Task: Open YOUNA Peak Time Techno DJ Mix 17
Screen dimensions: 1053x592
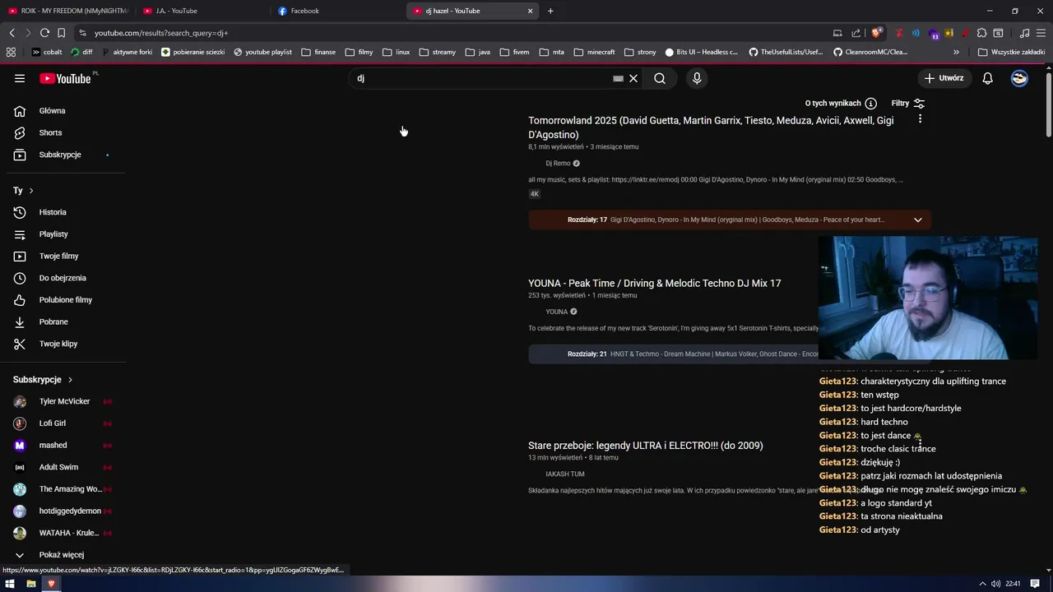Action: coord(654,283)
